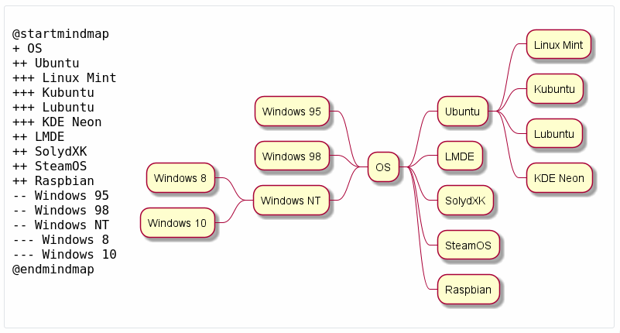This screenshot has width=620, height=333.
Task: Select the SolydXK node box
Action: (x=465, y=201)
